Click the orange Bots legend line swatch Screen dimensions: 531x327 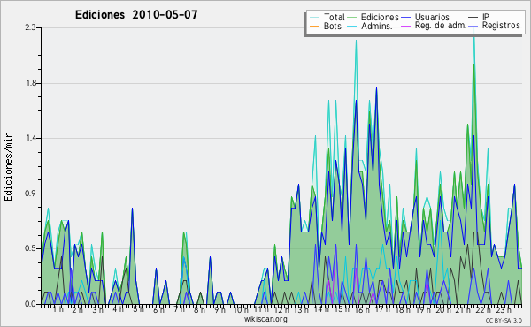(x=314, y=26)
